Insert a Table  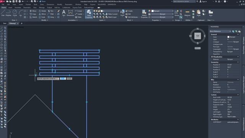(78, 17)
